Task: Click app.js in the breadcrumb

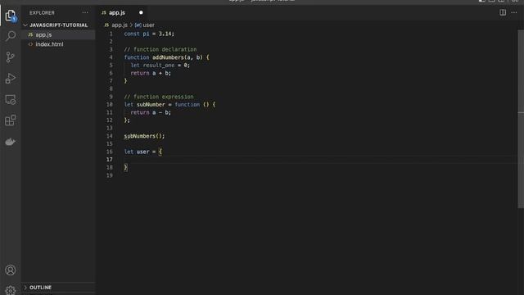Action: (120, 25)
